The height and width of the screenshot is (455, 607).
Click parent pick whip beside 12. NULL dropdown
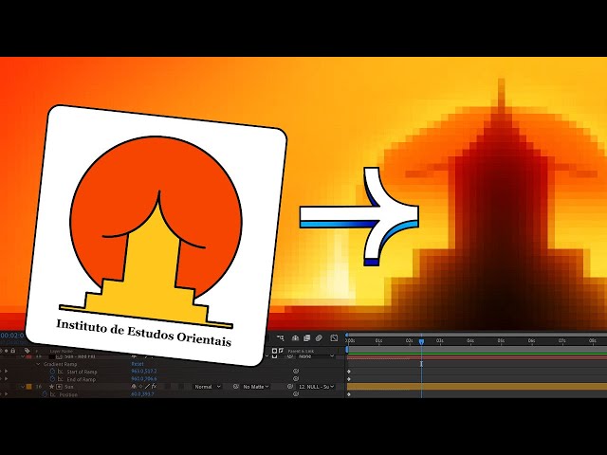click(290, 387)
